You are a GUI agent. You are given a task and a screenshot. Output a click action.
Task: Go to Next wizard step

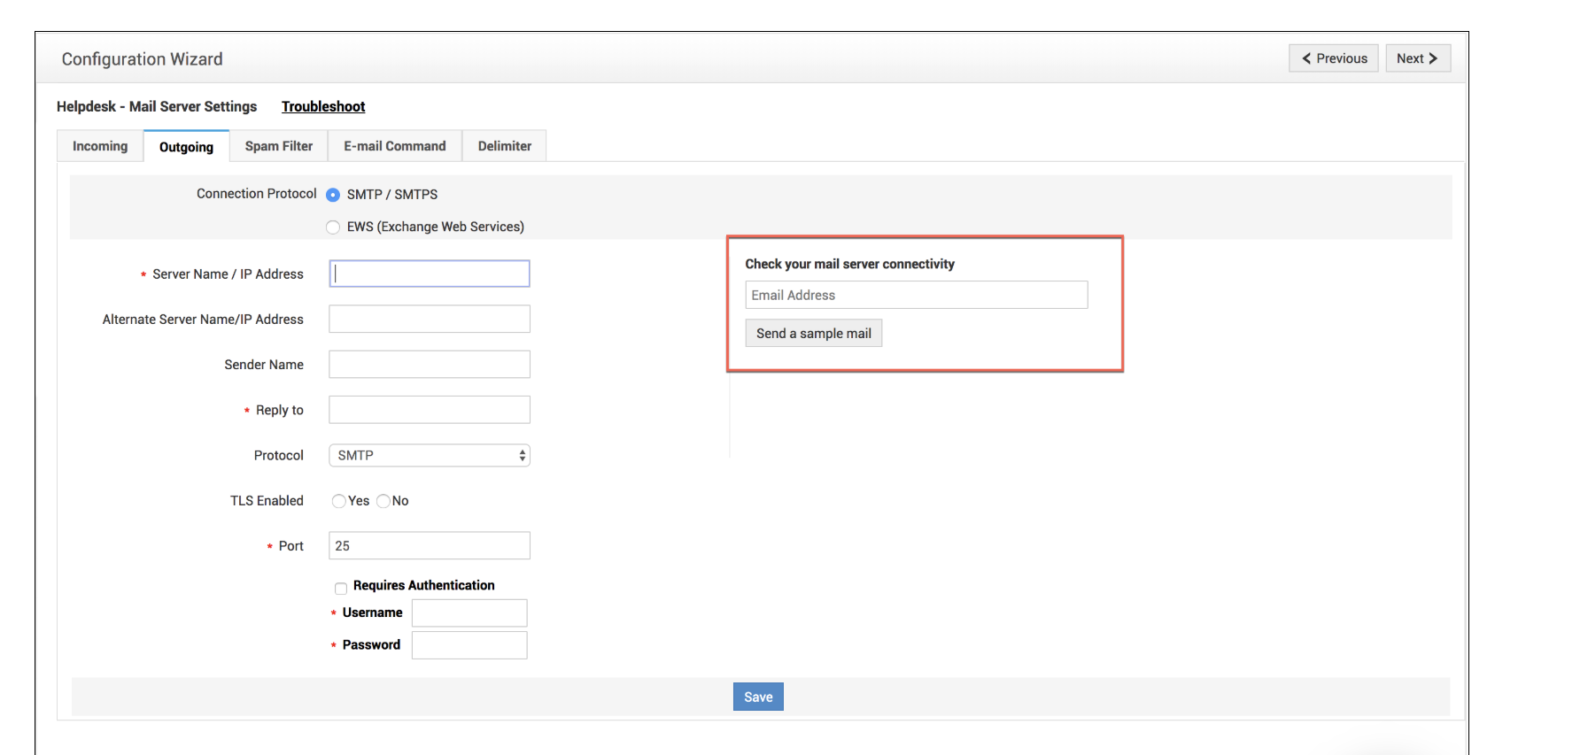pos(1417,58)
